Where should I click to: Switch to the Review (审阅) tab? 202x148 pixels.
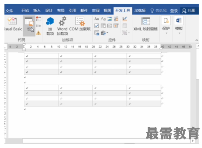pyautogui.click(x=95, y=11)
